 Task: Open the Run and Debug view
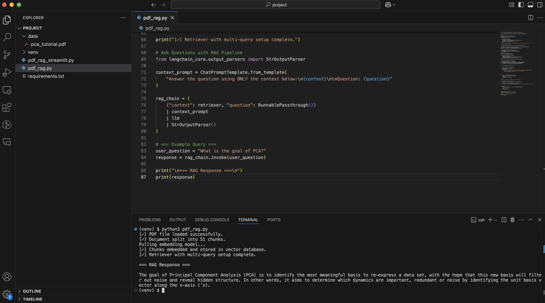click(7, 72)
